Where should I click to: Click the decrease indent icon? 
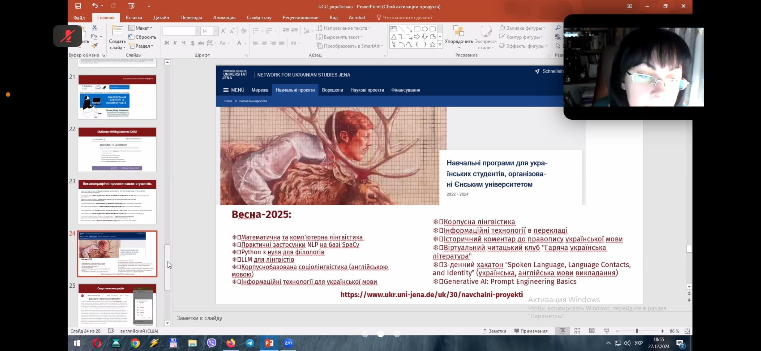click(x=286, y=31)
